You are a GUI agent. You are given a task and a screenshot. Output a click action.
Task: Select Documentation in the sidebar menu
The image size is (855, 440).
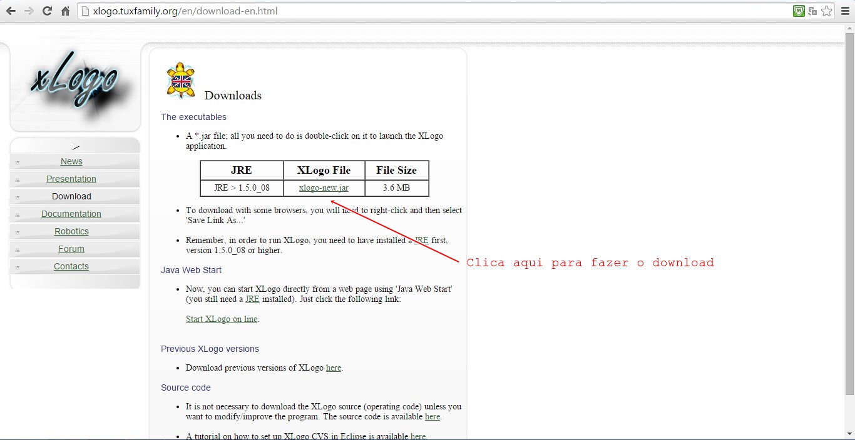pyautogui.click(x=71, y=214)
